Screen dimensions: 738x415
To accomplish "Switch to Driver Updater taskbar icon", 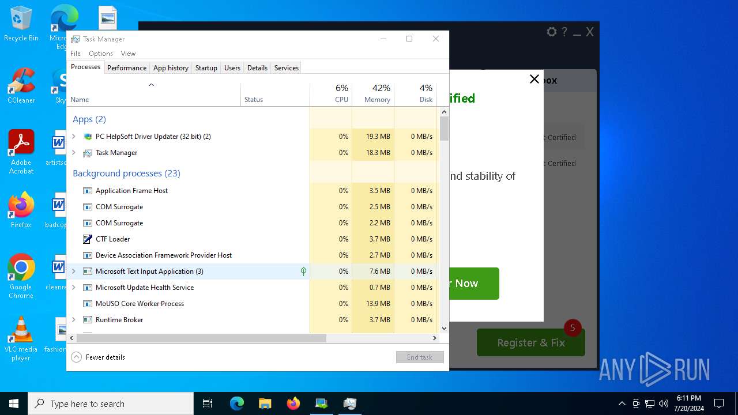I will (x=321, y=403).
